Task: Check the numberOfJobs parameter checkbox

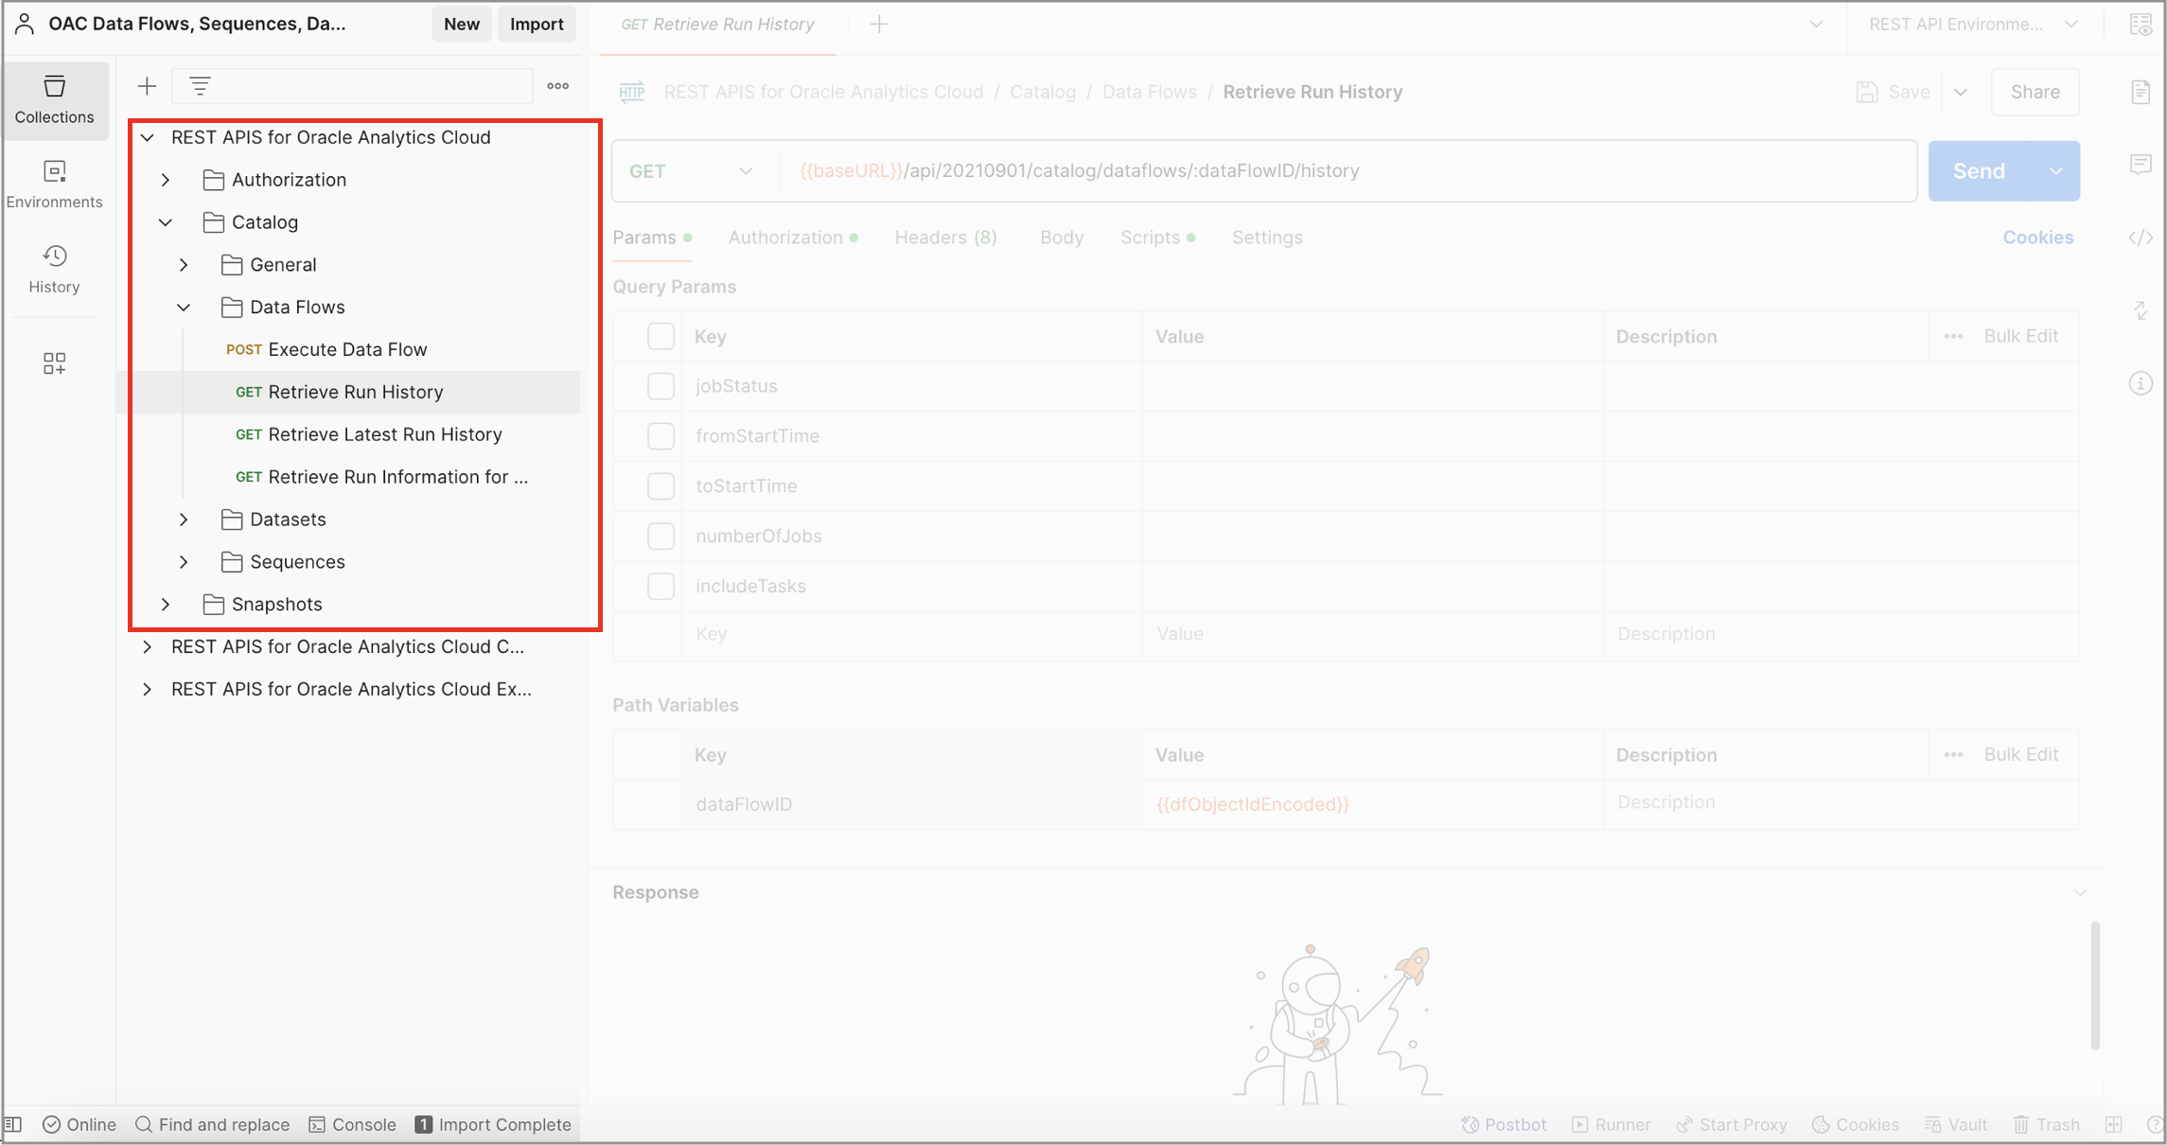Action: tap(661, 536)
